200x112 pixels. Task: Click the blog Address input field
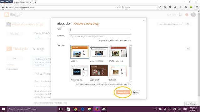tap(100, 36)
